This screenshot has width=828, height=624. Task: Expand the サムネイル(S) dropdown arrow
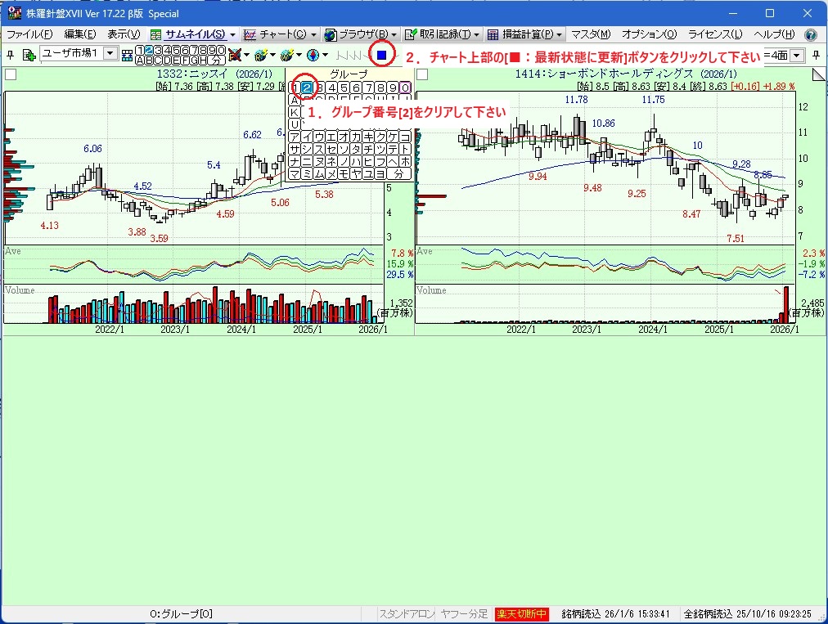(x=233, y=35)
